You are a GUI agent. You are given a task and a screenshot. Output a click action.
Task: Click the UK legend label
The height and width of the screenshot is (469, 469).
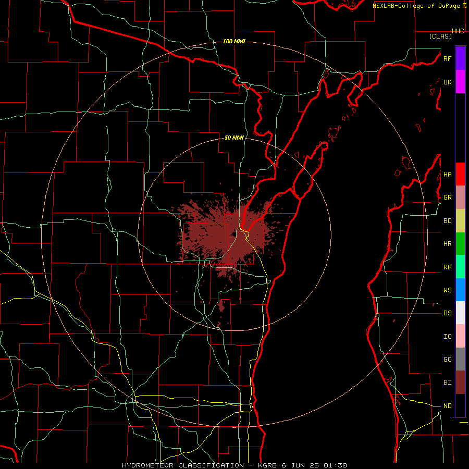click(x=447, y=82)
